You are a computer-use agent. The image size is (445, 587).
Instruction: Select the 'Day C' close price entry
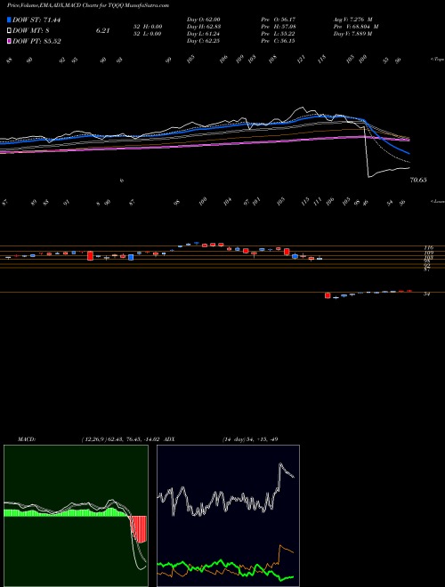[x=204, y=41]
